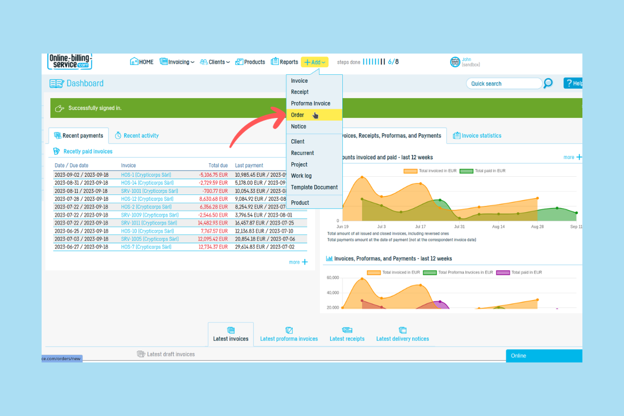Open invoice HOS-1 (Crypticorps Sàrl) link
The height and width of the screenshot is (416, 624).
[x=146, y=175]
